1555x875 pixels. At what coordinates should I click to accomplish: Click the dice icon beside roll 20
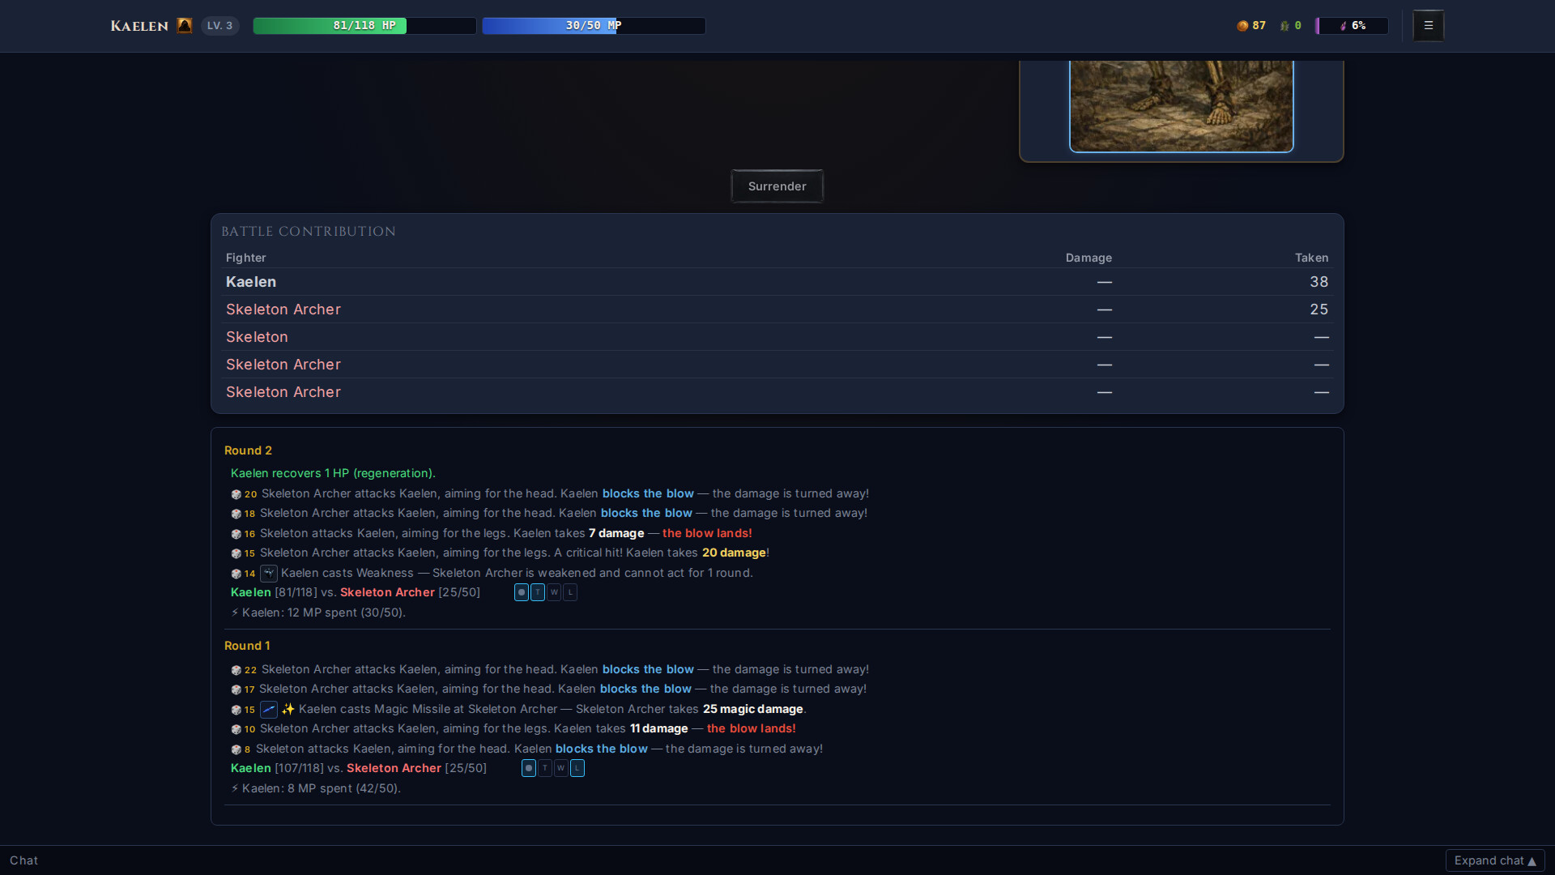pyautogui.click(x=236, y=494)
